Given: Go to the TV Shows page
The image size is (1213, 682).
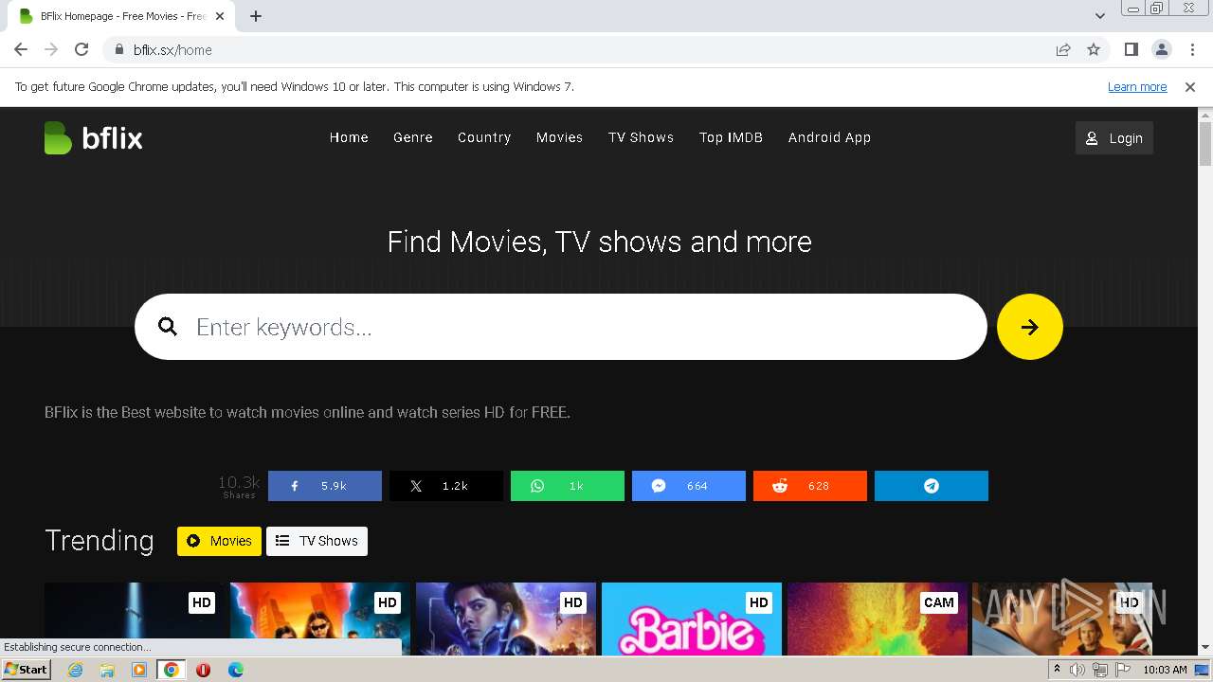Looking at the screenshot, I should pos(641,137).
